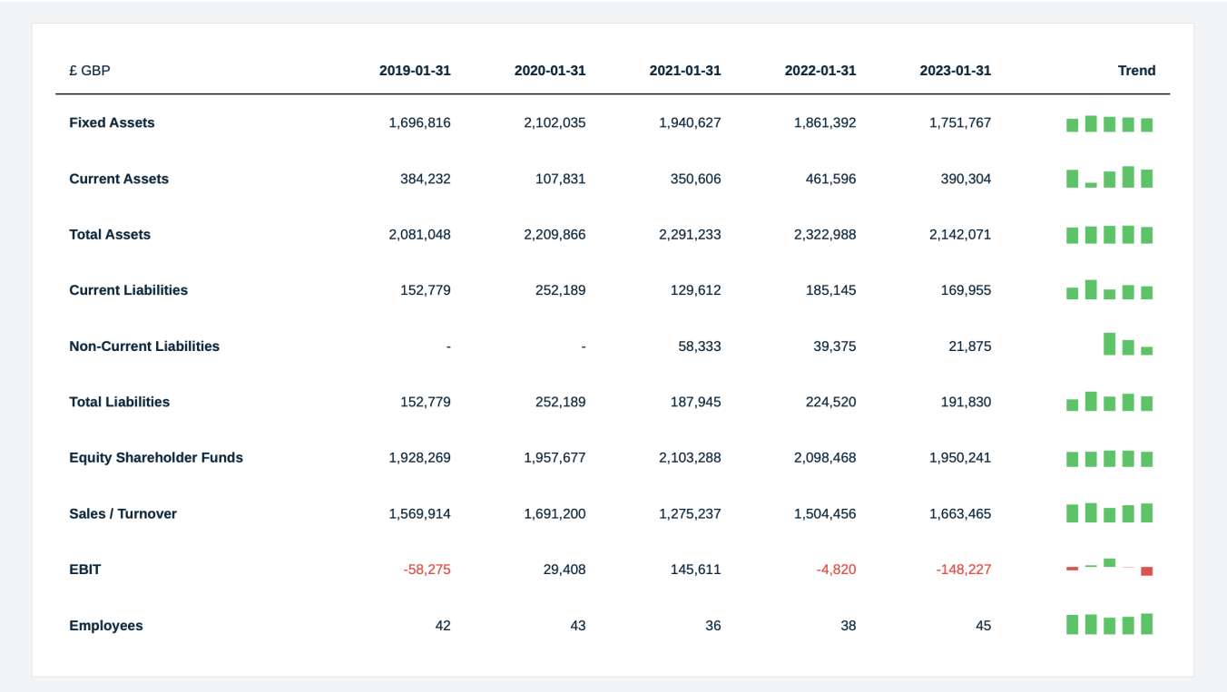Click Equity Shareholder Funds value 2,103,288
Image resolution: width=1227 pixels, height=692 pixels.
[x=690, y=458]
